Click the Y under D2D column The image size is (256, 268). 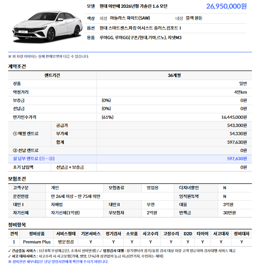[188, 242]
